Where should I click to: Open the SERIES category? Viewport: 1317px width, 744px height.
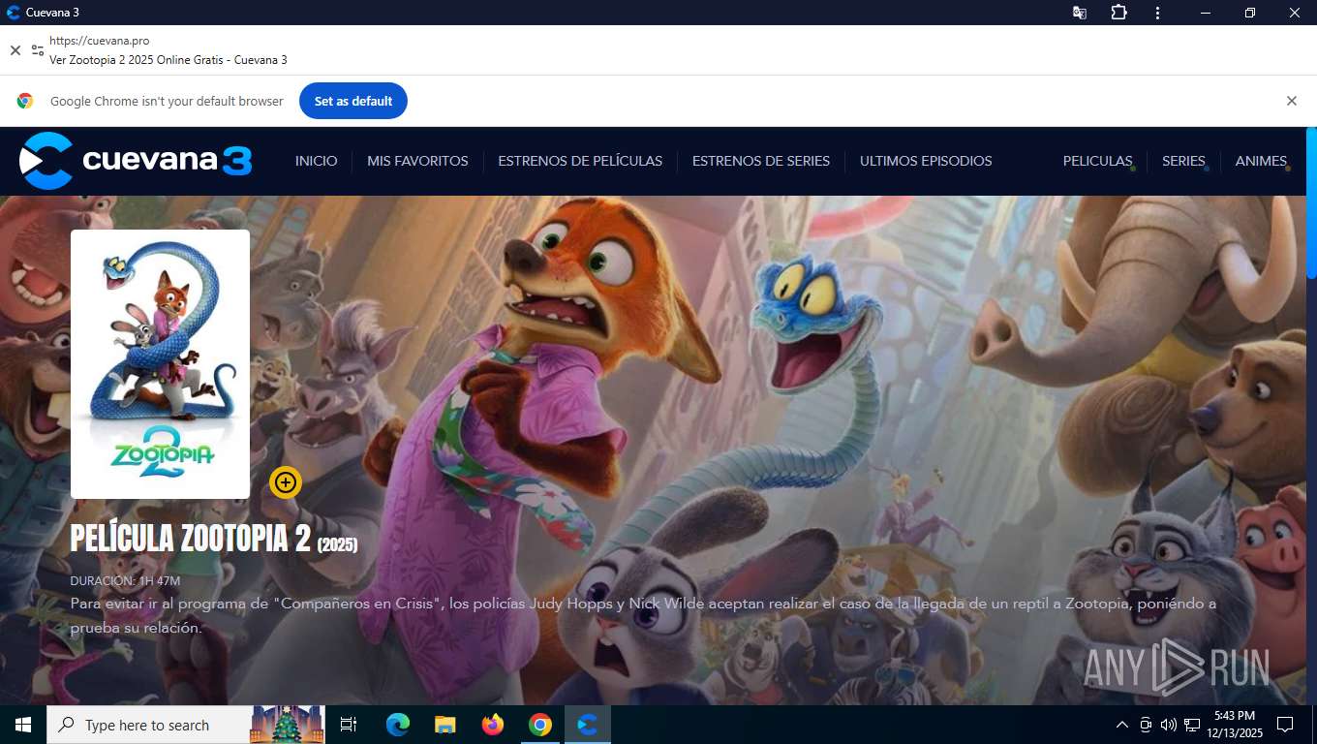pos(1183,161)
